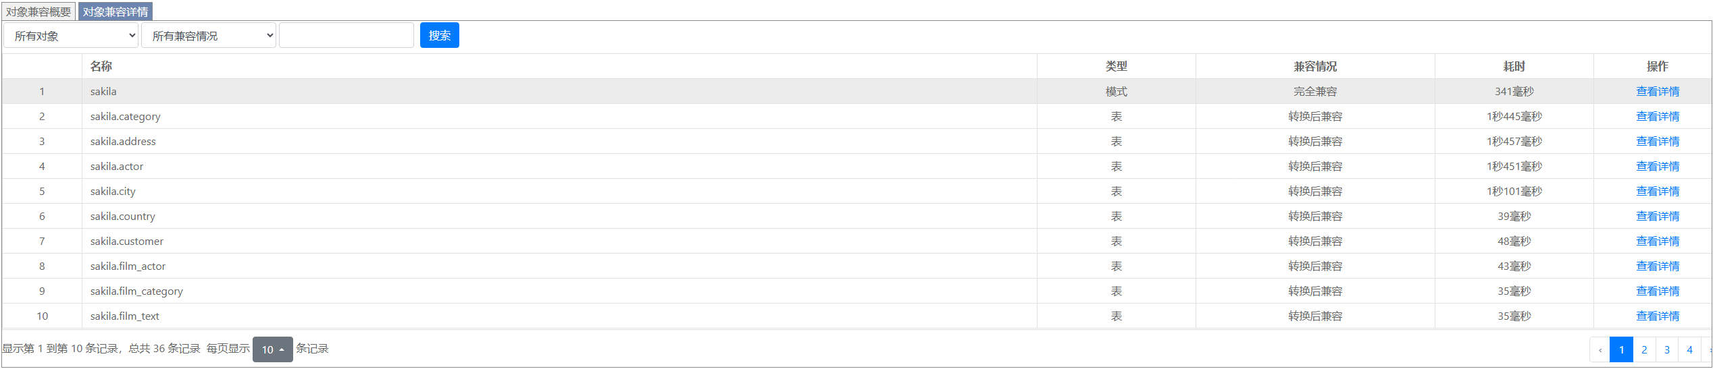Open 查看详情 for sakila.film_text
Image resolution: width=1713 pixels, height=369 pixels.
[x=1657, y=316]
